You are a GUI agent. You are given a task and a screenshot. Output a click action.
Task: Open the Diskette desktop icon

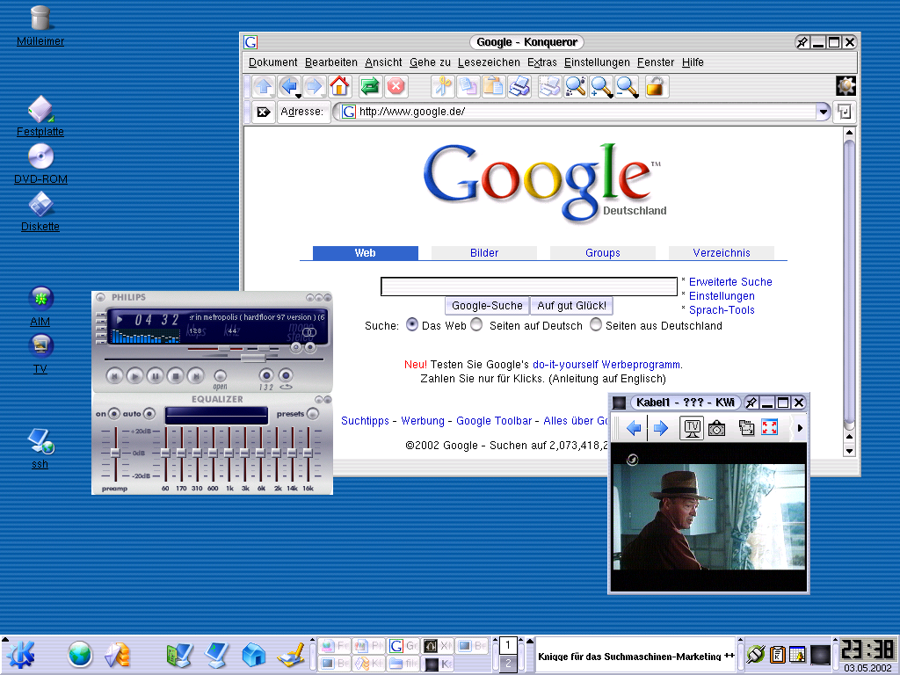coord(40,204)
